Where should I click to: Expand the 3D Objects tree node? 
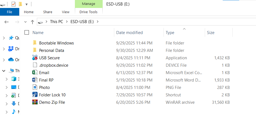click(7, 79)
